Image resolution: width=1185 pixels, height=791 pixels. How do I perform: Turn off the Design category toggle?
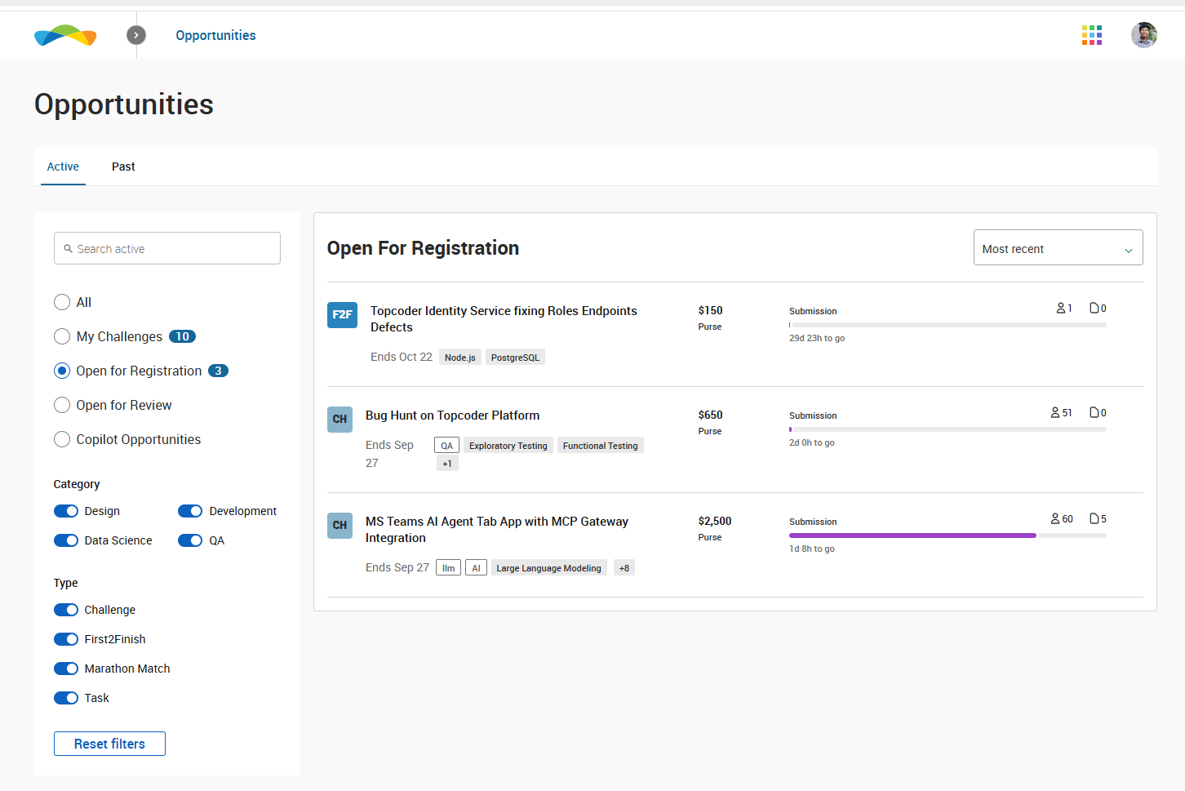pos(66,511)
